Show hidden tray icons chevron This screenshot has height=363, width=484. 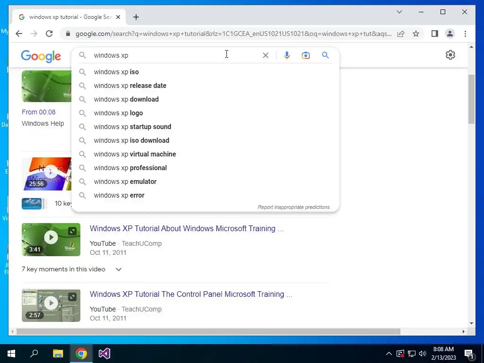point(389,354)
